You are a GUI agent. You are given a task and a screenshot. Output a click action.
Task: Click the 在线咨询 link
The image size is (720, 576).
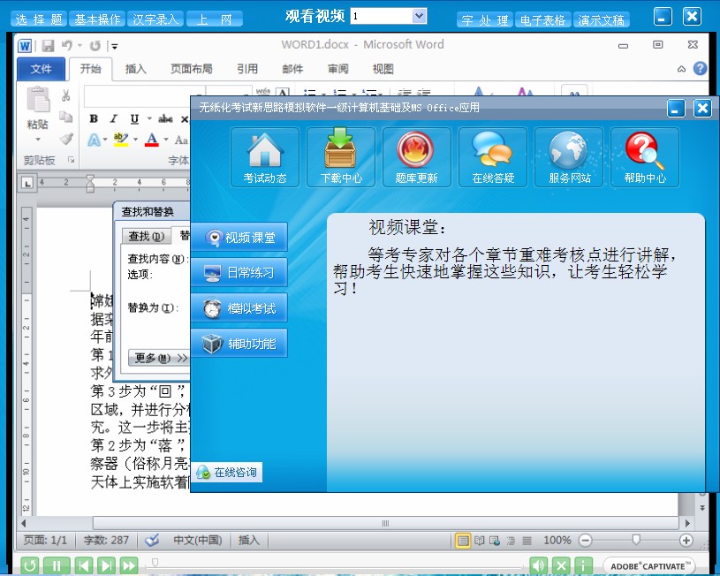click(227, 472)
